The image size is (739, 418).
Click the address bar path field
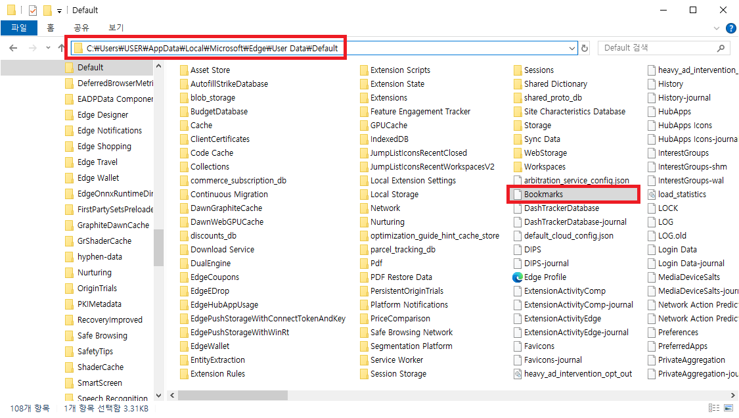point(325,48)
